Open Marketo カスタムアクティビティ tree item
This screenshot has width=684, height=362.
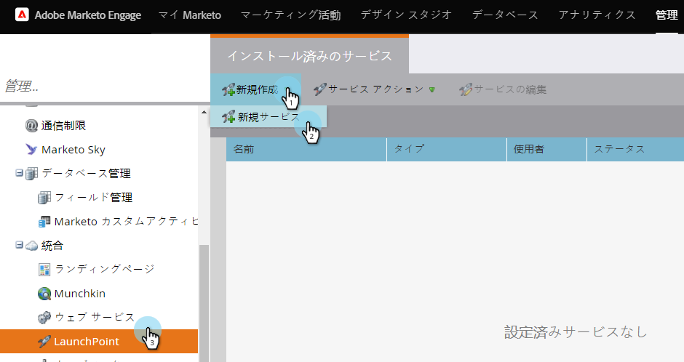click(x=126, y=221)
